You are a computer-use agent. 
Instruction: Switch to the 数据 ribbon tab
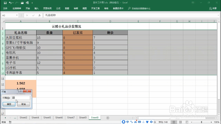[x=67, y=8]
